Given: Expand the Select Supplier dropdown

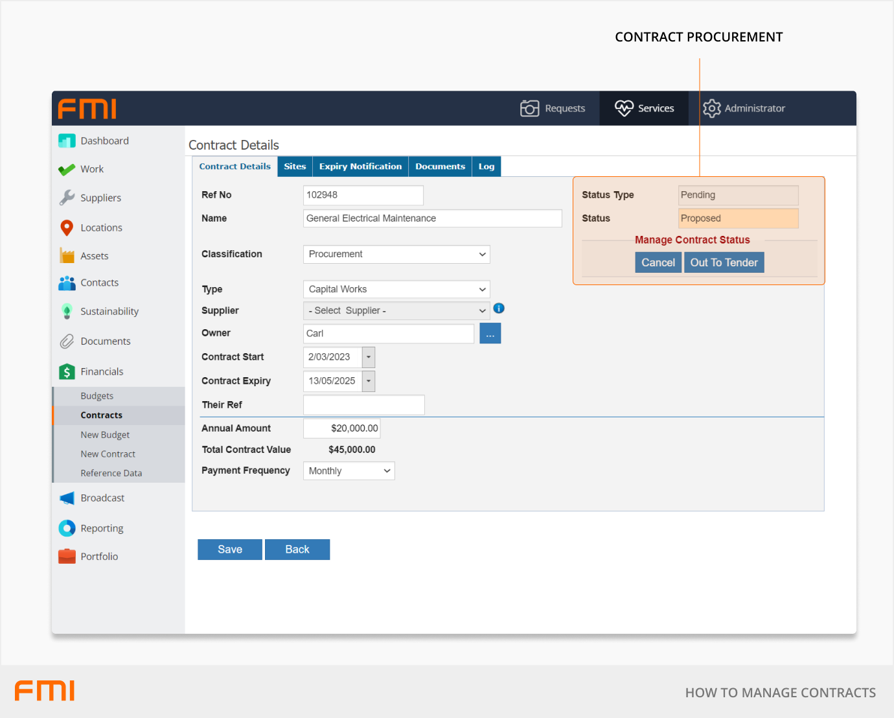Looking at the screenshot, I should point(396,311).
